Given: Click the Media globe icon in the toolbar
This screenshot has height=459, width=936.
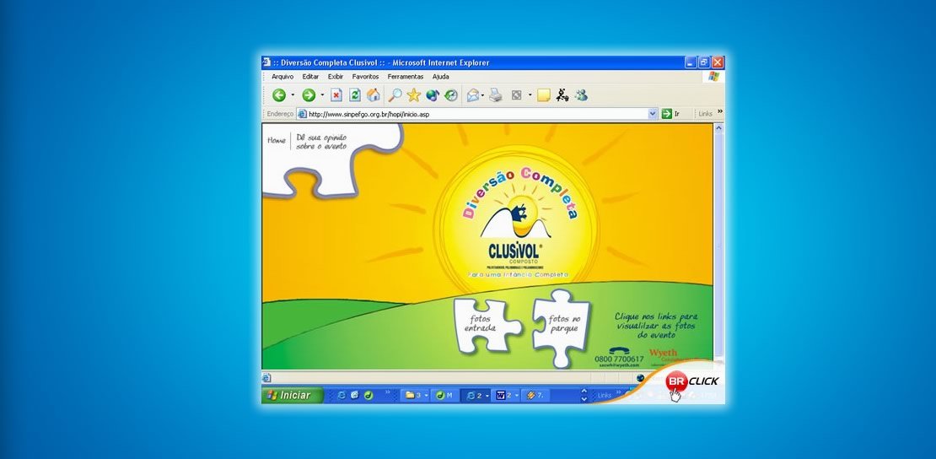Looking at the screenshot, I should 433,95.
